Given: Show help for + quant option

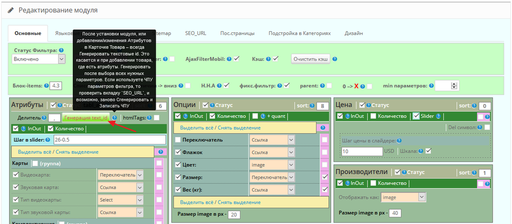Looking at the screenshot, I should 262,116.
